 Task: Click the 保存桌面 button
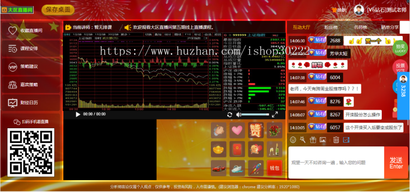coord(58,9)
